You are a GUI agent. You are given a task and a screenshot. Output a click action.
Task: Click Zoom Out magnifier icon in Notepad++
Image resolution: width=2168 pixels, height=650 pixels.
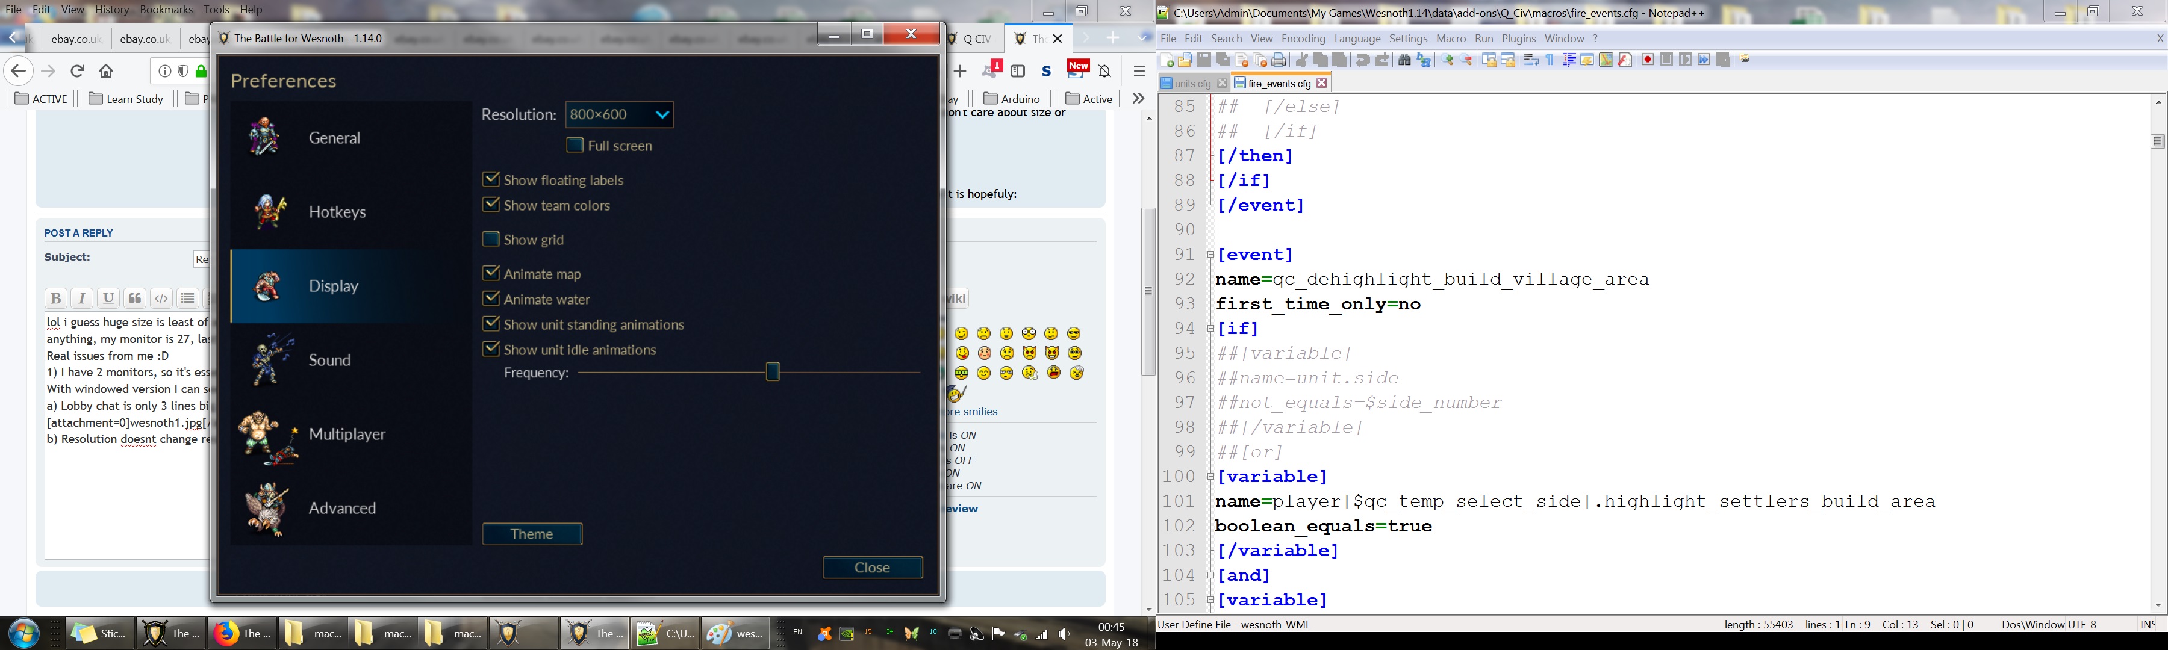pos(1467,60)
